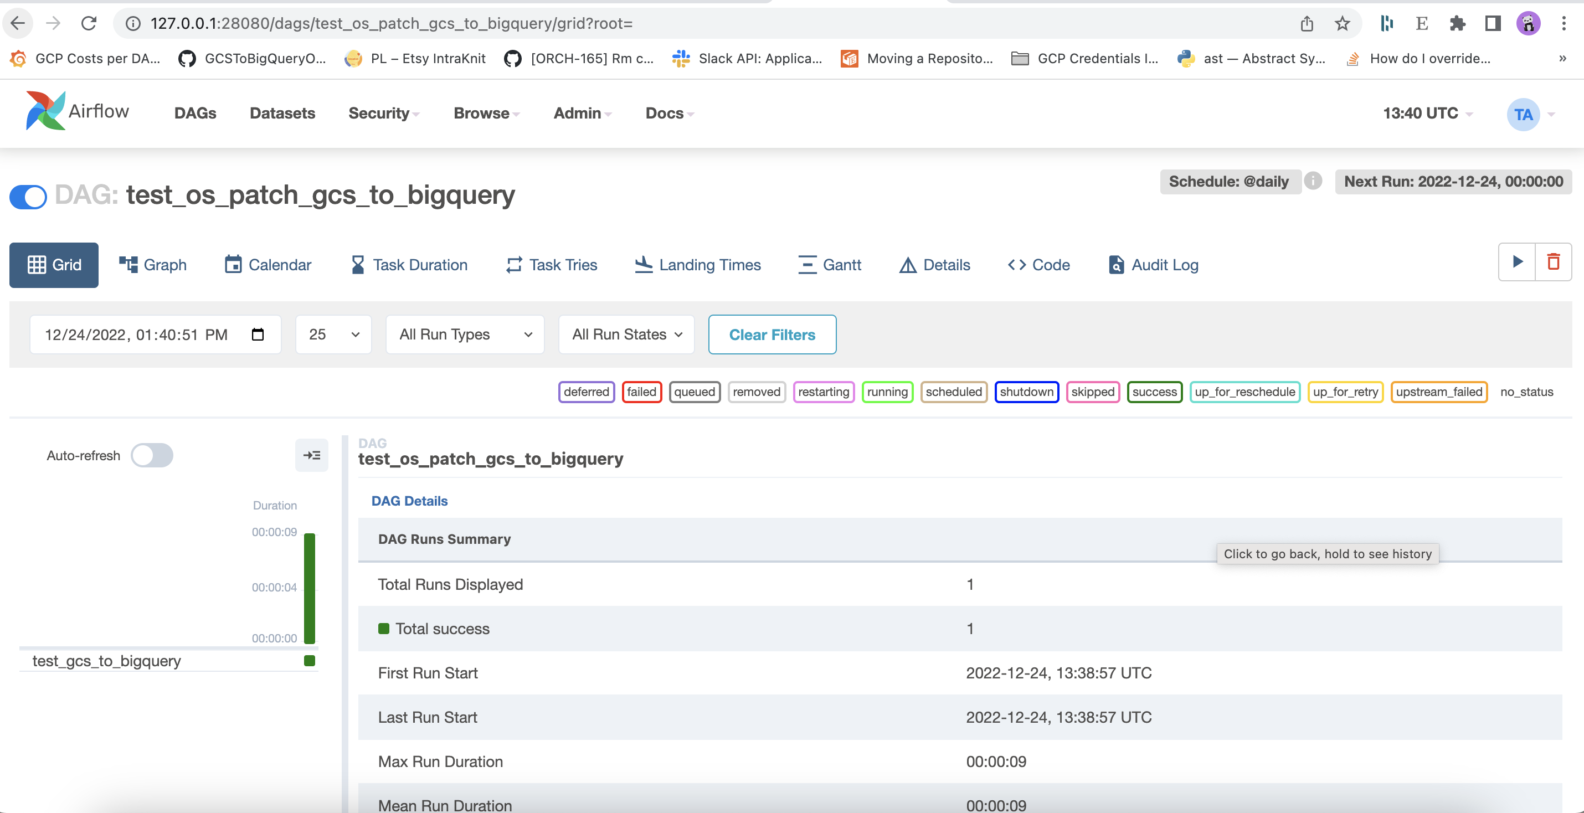The image size is (1584, 813).
Task: Switch to the Graph view tab
Action: point(152,265)
